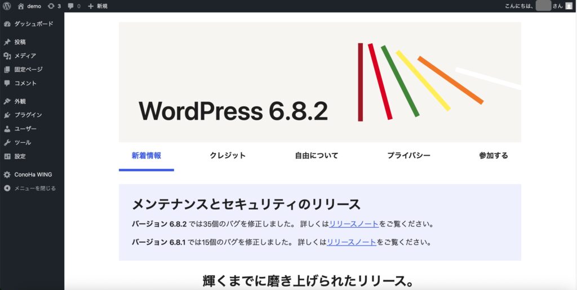Screen dimensions: 577x290
Task: Click the 新規 text in admin bar
Action: pyautogui.click(x=103, y=6)
